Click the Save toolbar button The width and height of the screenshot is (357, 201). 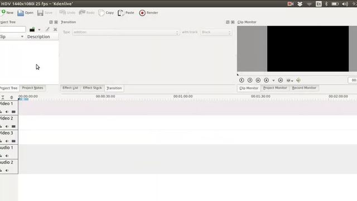tap(45, 13)
